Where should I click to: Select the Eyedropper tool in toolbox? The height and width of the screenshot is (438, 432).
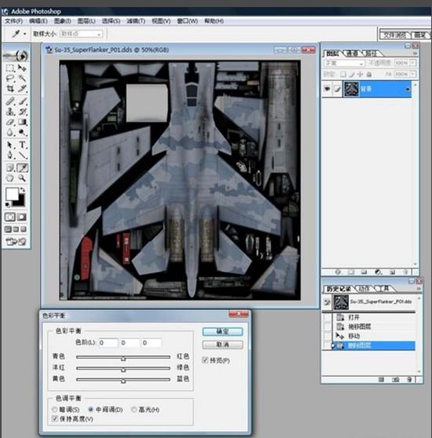click(x=22, y=168)
